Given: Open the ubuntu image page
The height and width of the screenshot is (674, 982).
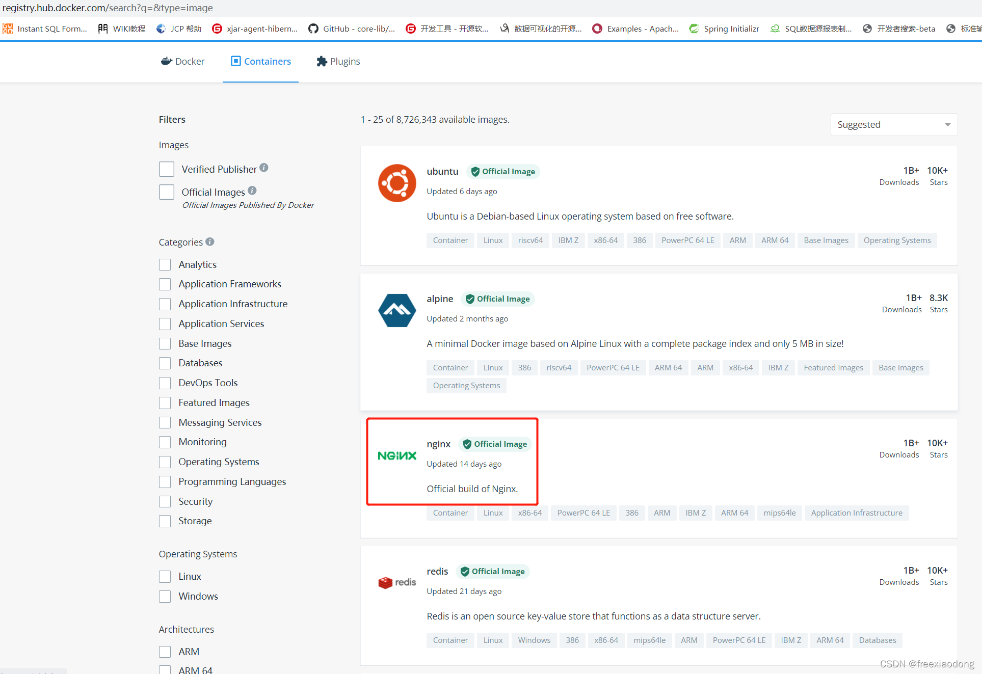Looking at the screenshot, I should (442, 171).
